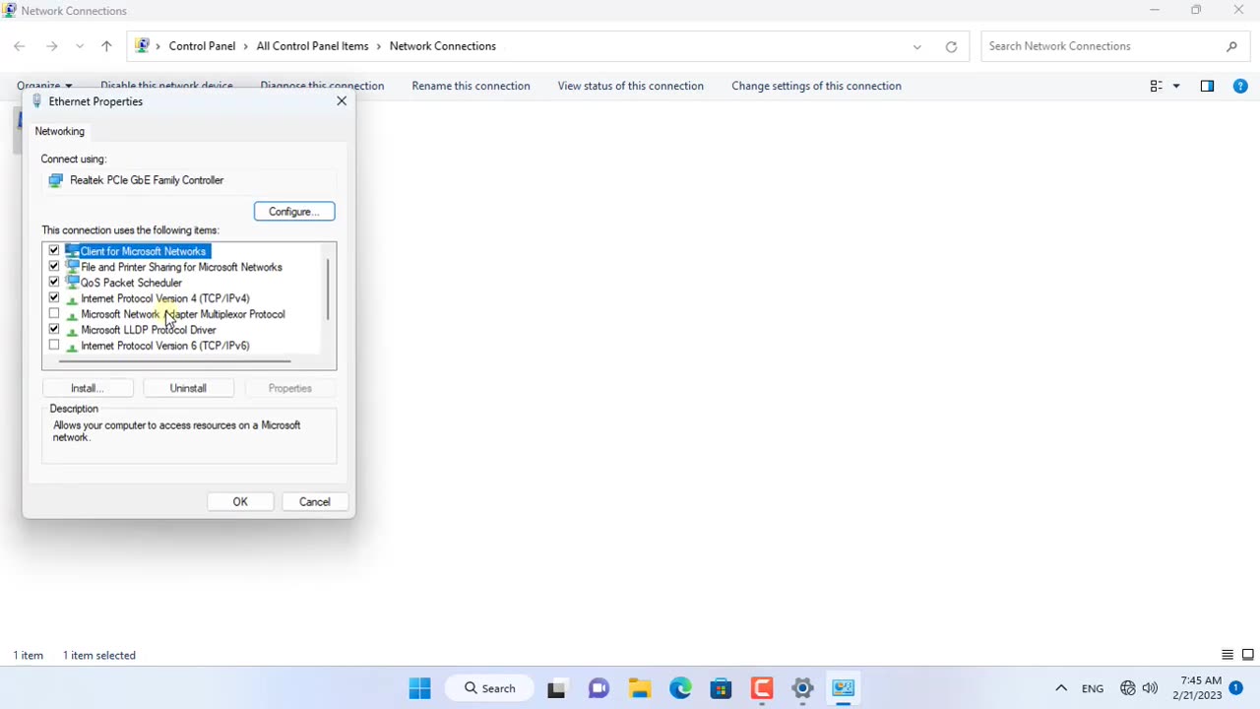This screenshot has width=1260, height=709.
Task: Select All Control Panel Items breadcrumb
Action: tap(312, 46)
